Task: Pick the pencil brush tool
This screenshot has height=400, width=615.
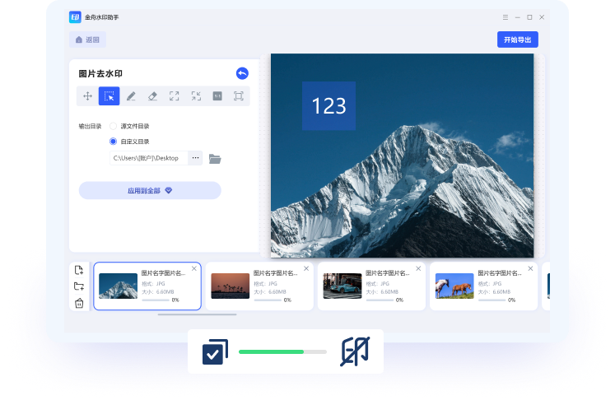Action: 131,96
